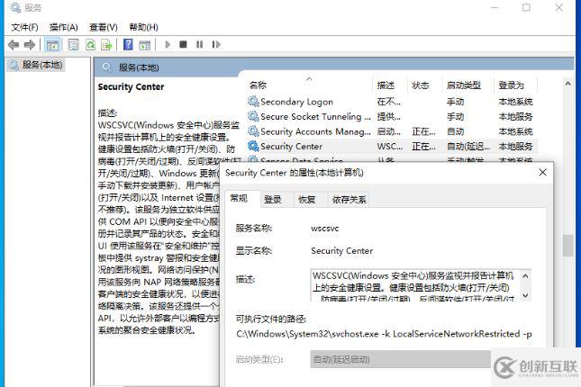Click the Services app icon in title bar
581x387 pixels.
click(x=14, y=7)
